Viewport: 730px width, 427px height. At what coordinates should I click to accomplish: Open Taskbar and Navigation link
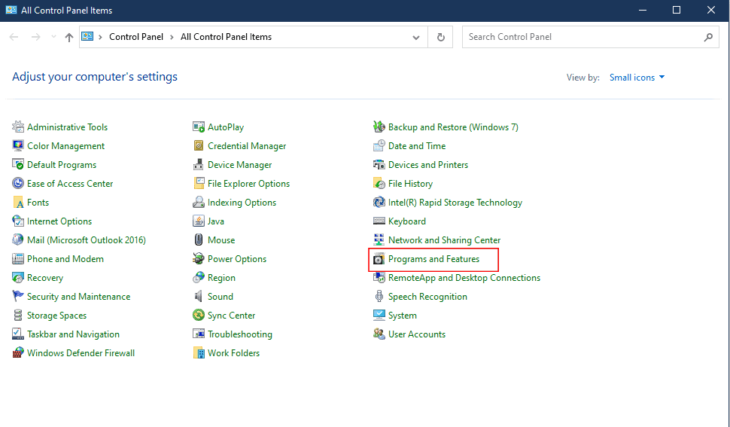click(x=73, y=334)
